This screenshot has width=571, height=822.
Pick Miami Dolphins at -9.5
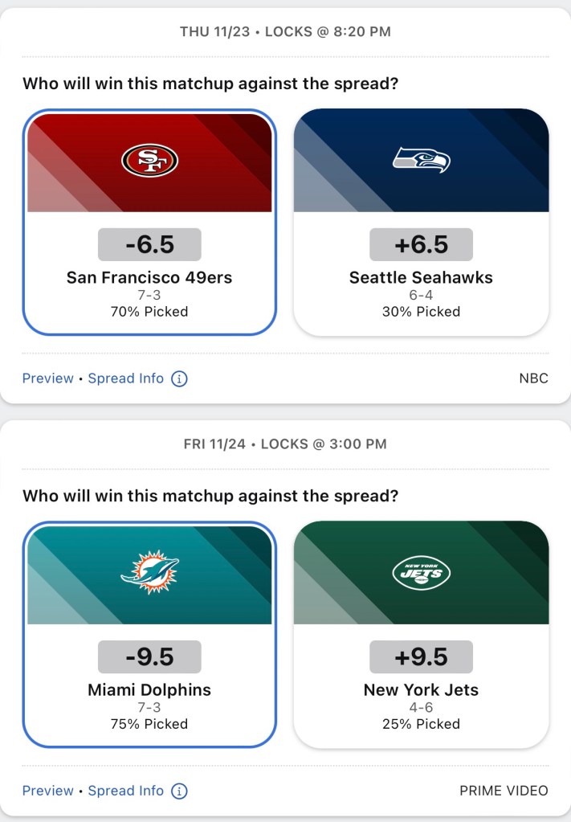pos(149,689)
